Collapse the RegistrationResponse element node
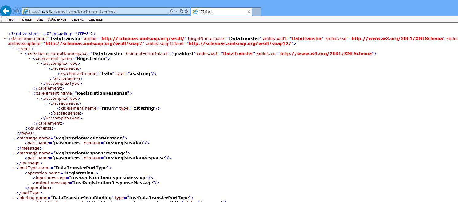 [29, 93]
